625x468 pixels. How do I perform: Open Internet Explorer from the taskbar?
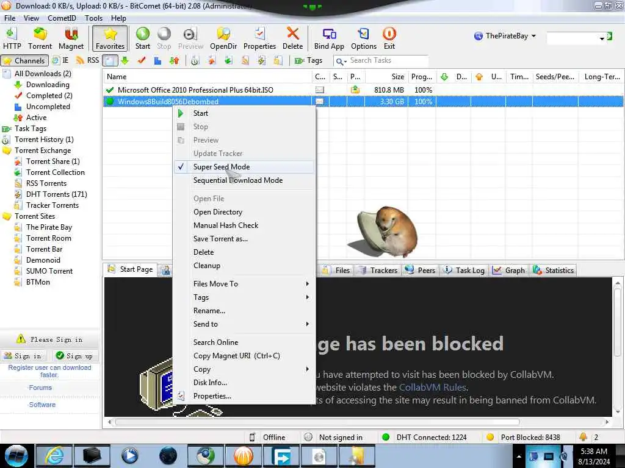click(x=54, y=456)
